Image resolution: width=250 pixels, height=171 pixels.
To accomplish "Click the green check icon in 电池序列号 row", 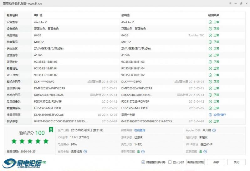I will 210,95.
